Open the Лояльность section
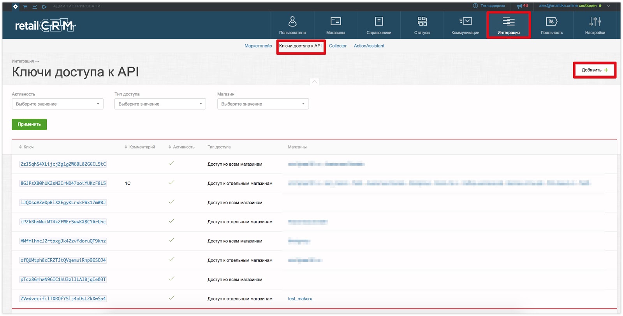This screenshot has height=316, width=623. (552, 25)
